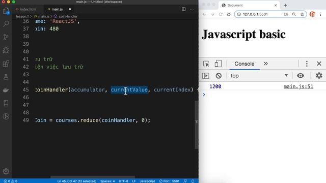Click currentIndex parameter on line 45

pyautogui.click(x=172, y=89)
